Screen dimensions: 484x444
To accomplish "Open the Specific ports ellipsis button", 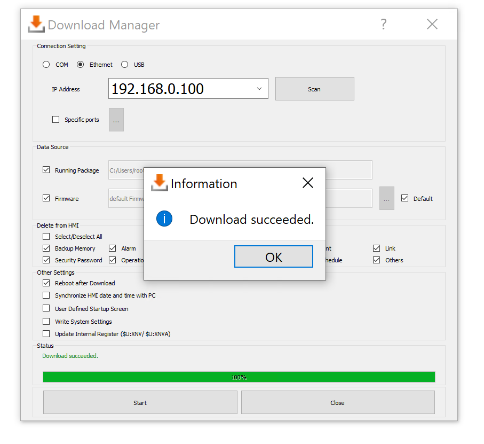I will 116,120.
